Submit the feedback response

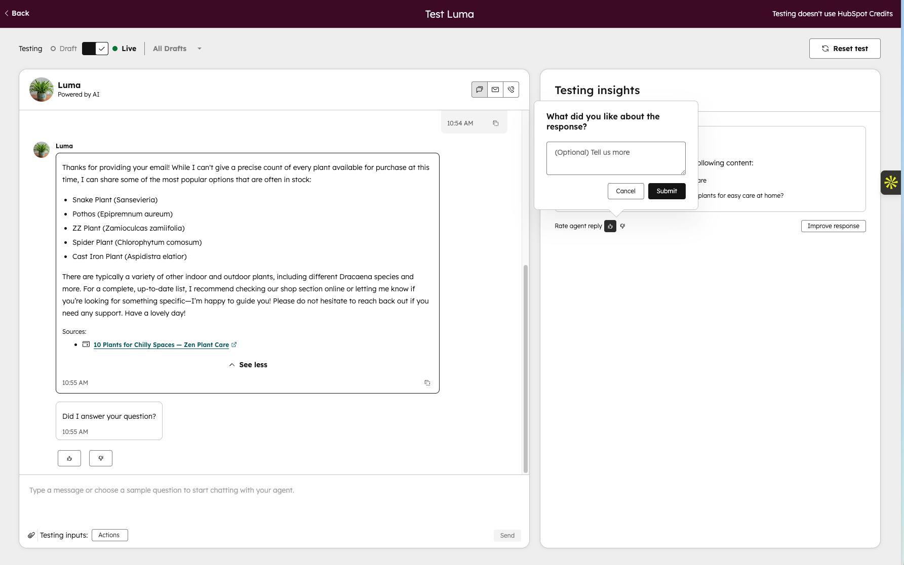tap(666, 191)
